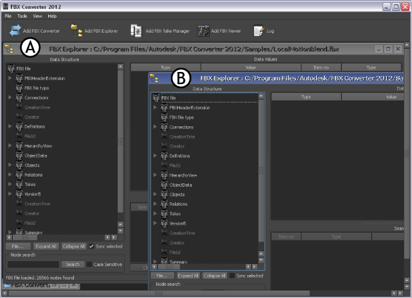
Task: Click vertical scrollbar in window B tree
Action: (261, 171)
